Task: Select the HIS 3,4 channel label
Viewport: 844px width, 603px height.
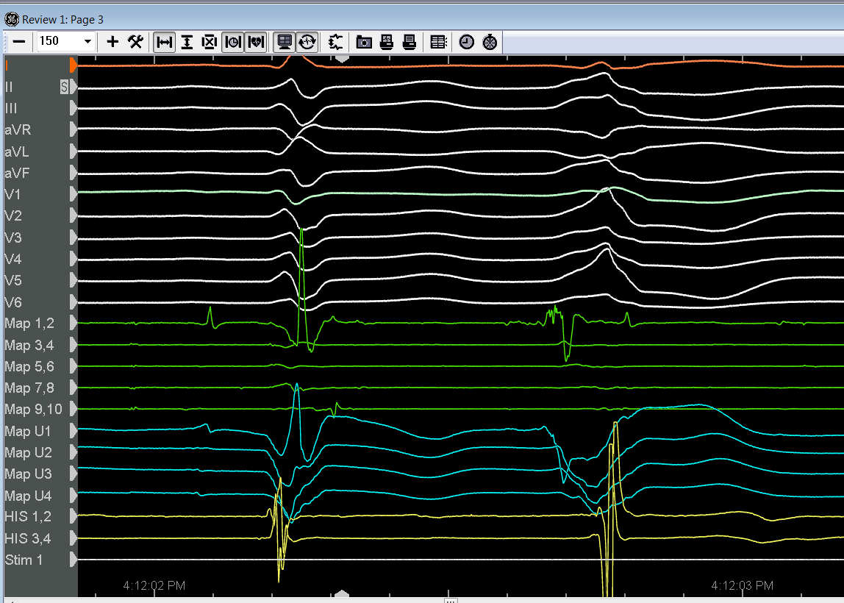Action: [x=27, y=538]
